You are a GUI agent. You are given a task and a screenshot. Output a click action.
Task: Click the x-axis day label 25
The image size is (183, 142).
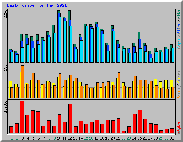pyautogui.click(x=139, y=138)
